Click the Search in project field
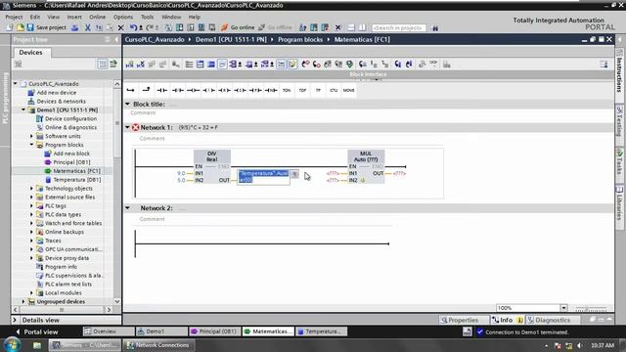The height and width of the screenshot is (352, 626). (398, 28)
